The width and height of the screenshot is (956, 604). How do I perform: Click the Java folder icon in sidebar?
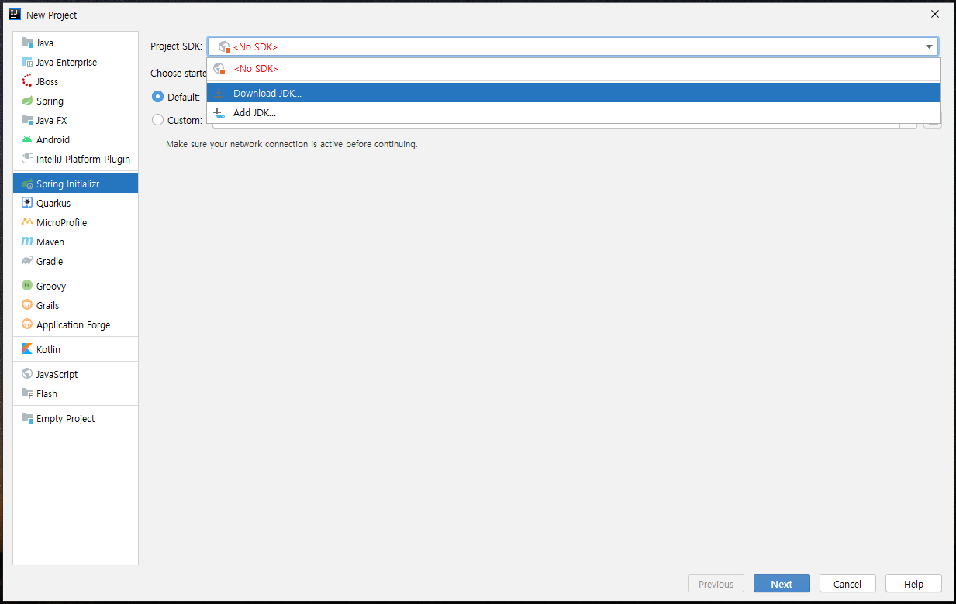27,43
